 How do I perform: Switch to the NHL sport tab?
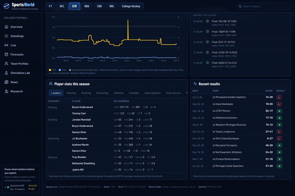[x=112, y=6]
